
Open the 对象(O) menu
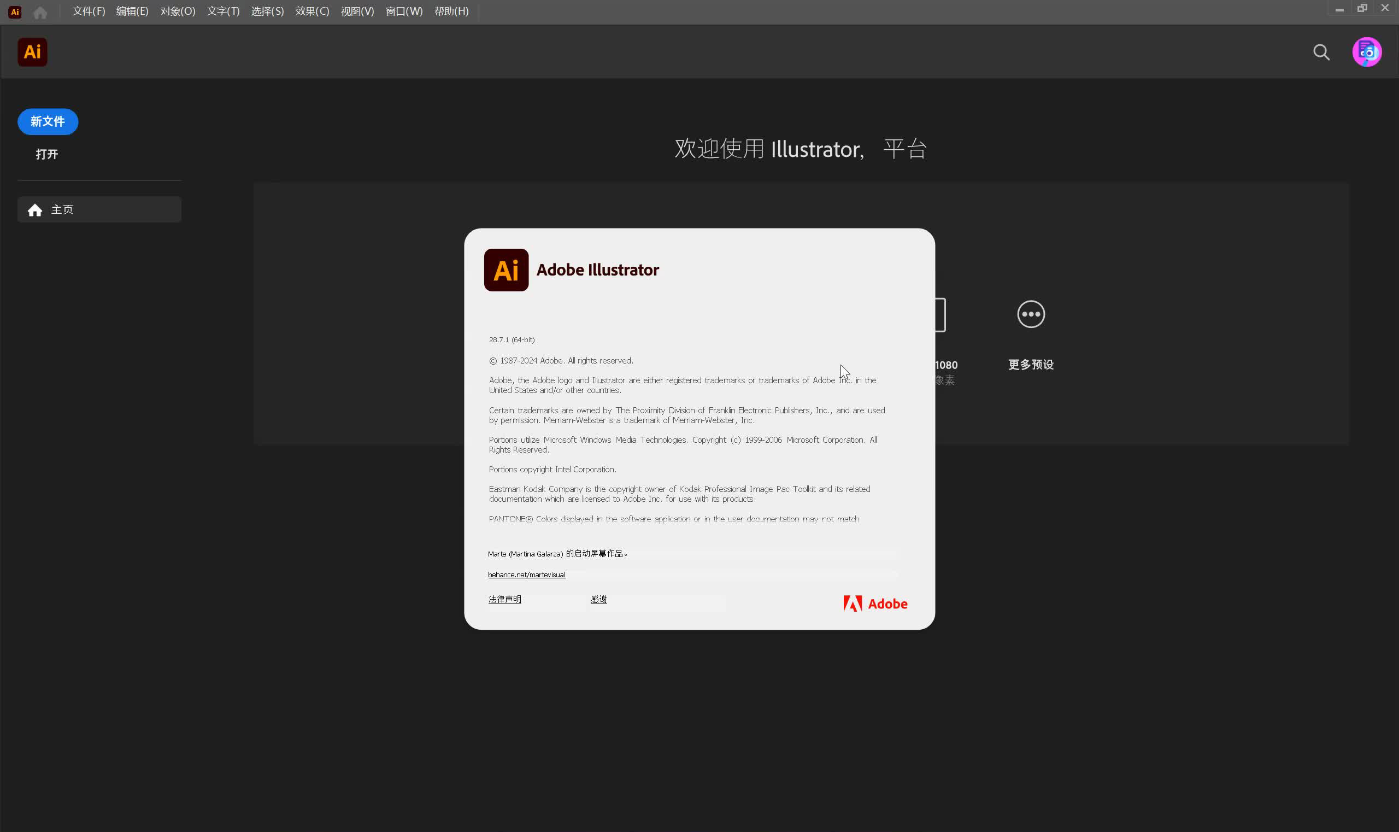(x=178, y=11)
